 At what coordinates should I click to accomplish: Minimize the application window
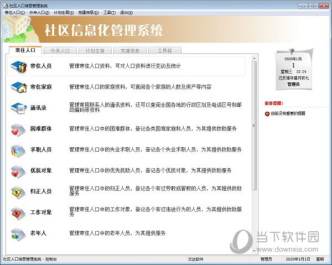(303, 6)
